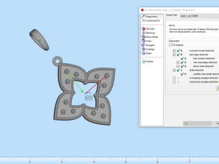219x164 pixels.
Task: Click the Shells icon
Action: click(143, 53)
